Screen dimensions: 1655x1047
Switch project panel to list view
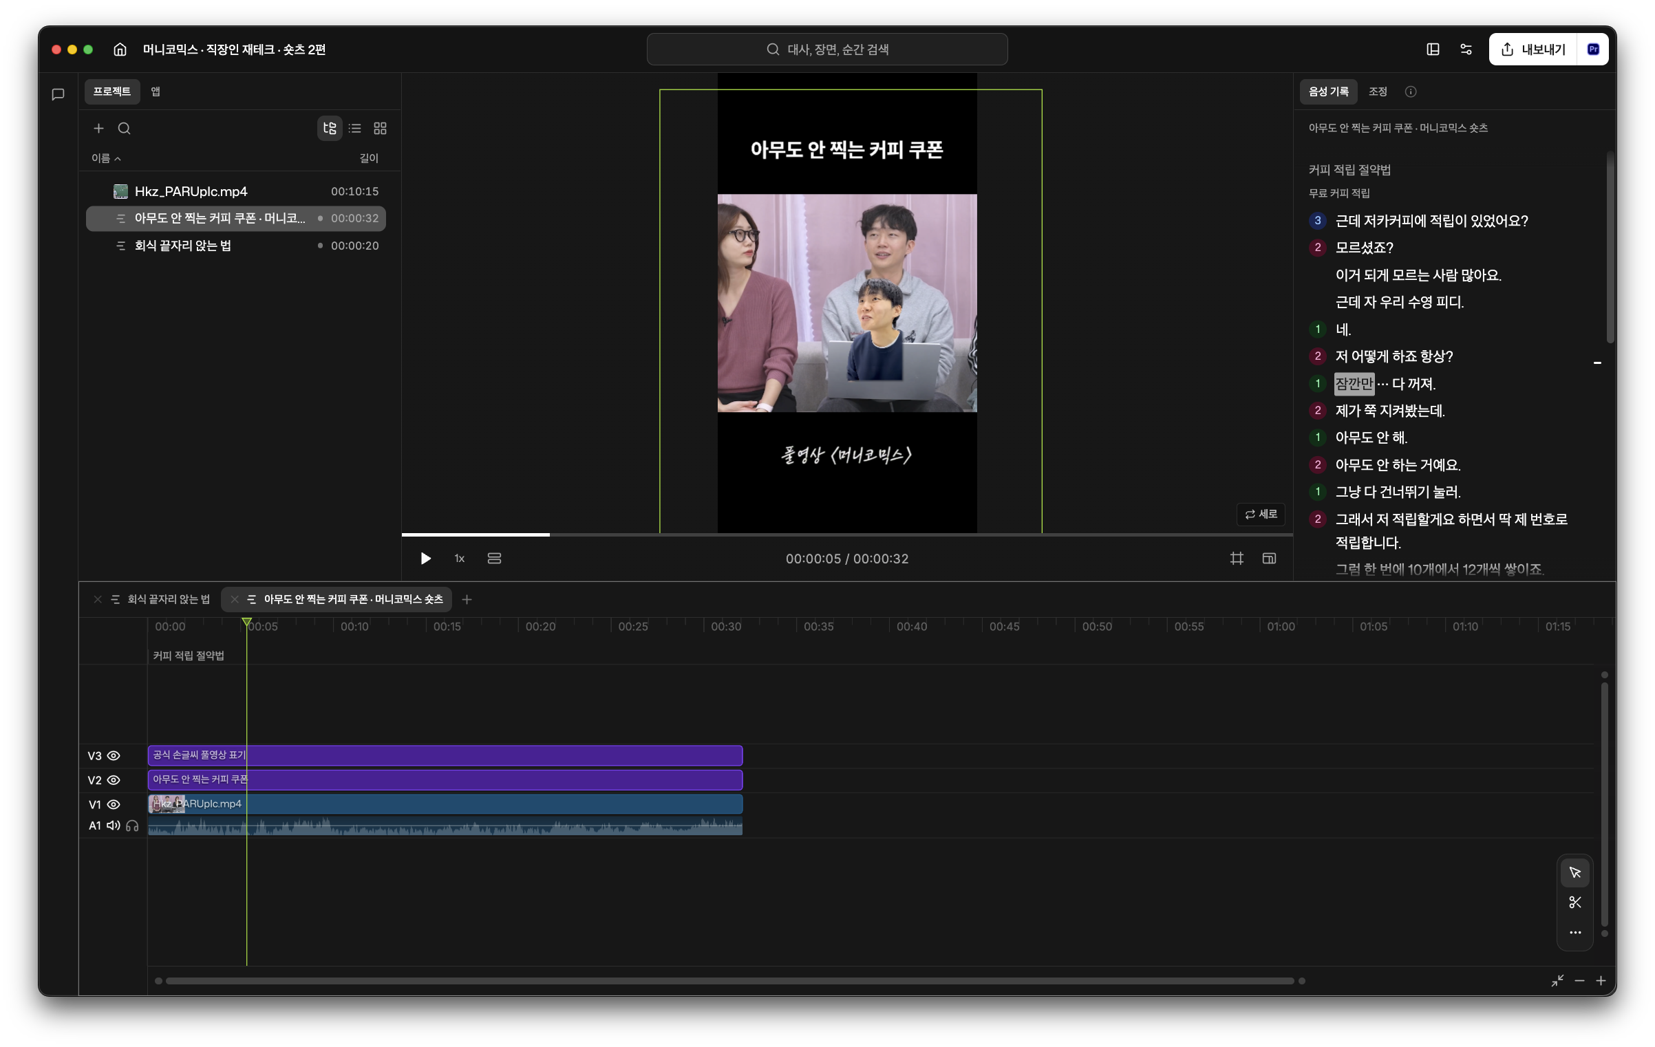pyautogui.click(x=355, y=128)
